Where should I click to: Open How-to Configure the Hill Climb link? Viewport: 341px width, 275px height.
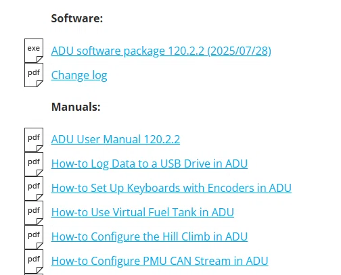pos(150,236)
